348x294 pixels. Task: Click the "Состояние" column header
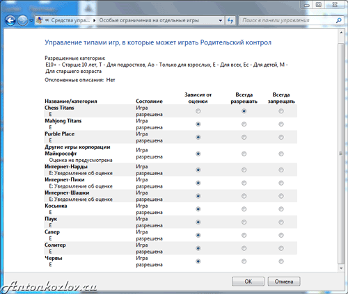[x=149, y=101]
